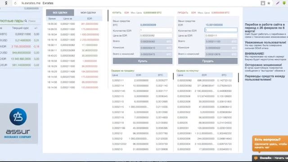The image size is (288, 162).
Task: Focus the buy 'Количество EDR' input field
Action: 156,30
